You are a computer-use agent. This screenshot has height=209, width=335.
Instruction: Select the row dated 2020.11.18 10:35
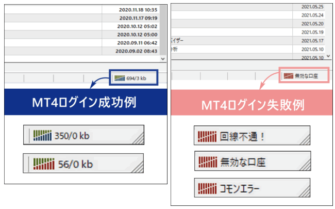point(82,10)
